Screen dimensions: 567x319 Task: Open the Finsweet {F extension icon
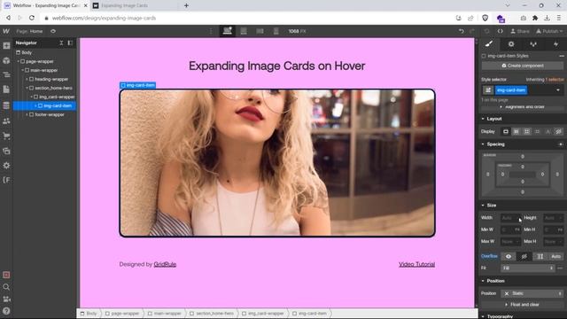coord(6,180)
